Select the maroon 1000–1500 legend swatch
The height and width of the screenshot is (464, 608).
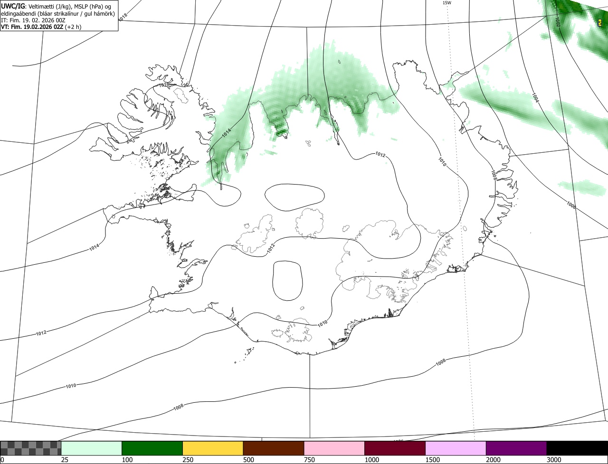pos(395,448)
